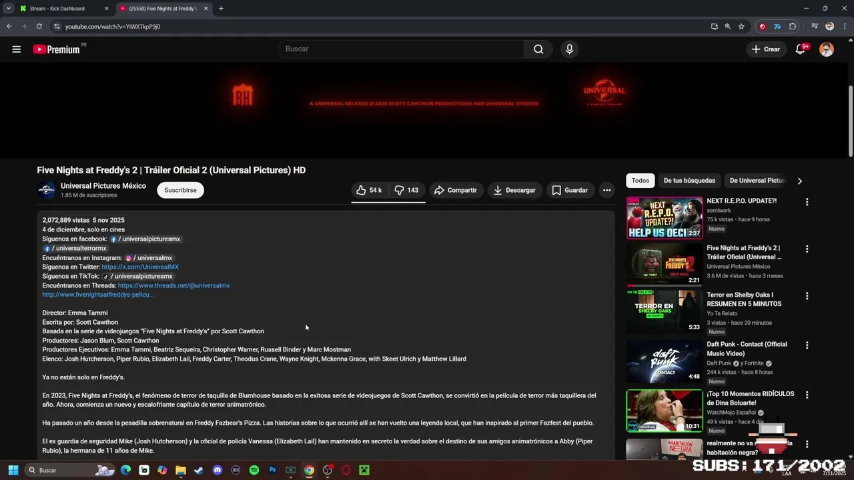Select the De tus búsquedas chip
854x480 pixels.
point(689,181)
